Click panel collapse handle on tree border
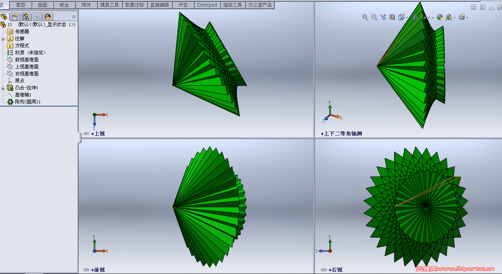This screenshot has height=274, width=502. (x=80, y=137)
